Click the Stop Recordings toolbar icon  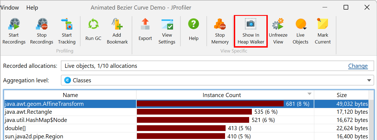tap(42, 24)
